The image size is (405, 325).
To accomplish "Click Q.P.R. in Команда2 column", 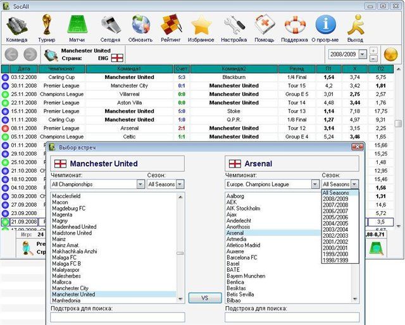I will (x=234, y=120).
